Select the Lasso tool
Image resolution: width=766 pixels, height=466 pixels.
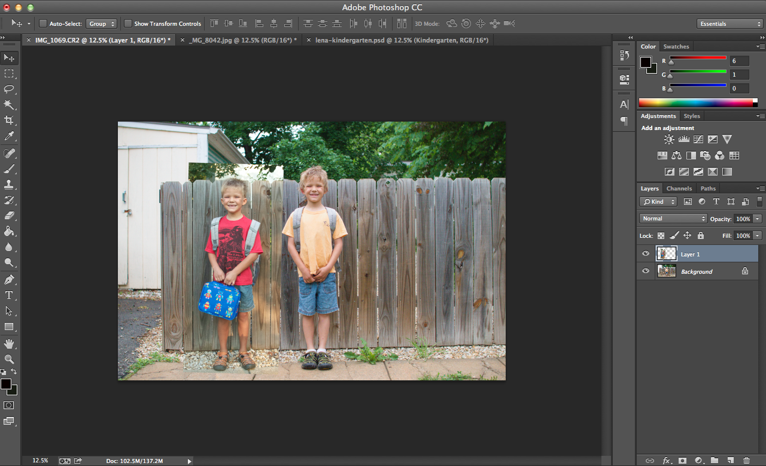[9, 89]
